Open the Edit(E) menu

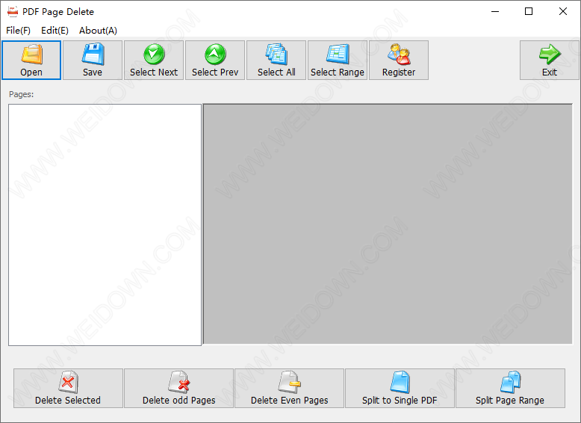(x=55, y=31)
